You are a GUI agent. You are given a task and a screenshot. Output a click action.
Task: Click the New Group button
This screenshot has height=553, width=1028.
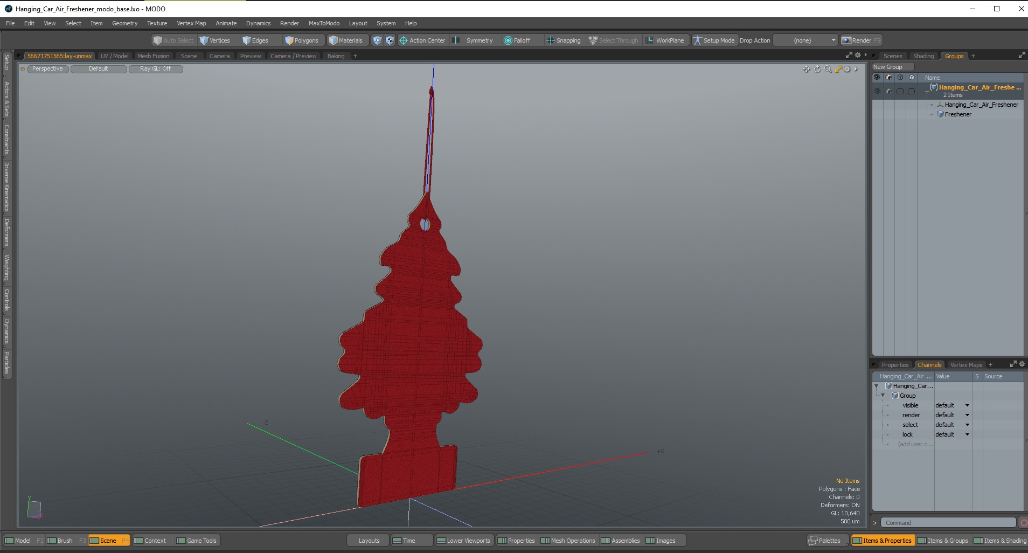pyautogui.click(x=893, y=67)
